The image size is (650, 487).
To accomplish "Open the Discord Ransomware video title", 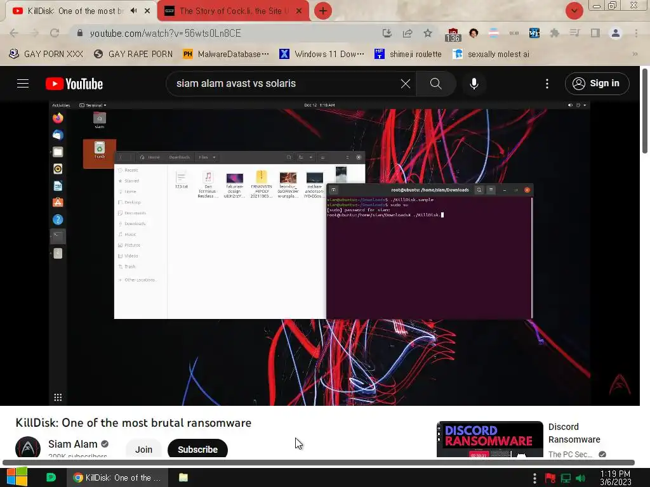I will (x=574, y=432).
